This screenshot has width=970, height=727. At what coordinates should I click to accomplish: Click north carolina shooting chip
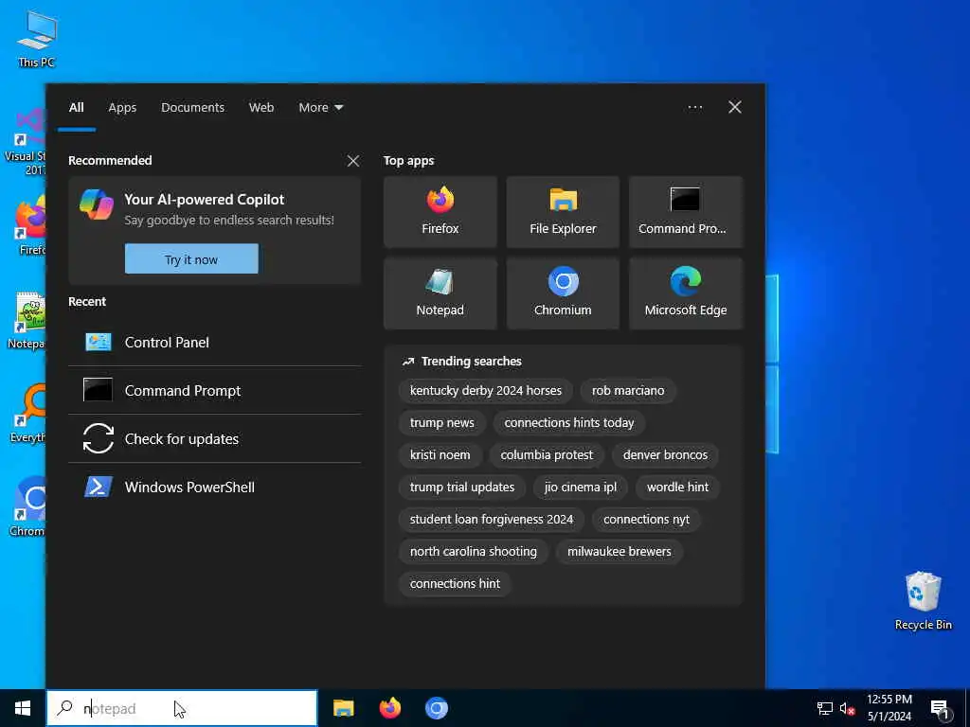pyautogui.click(x=474, y=552)
